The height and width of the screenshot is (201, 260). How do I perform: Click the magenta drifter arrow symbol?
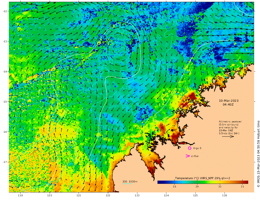pos(188,156)
